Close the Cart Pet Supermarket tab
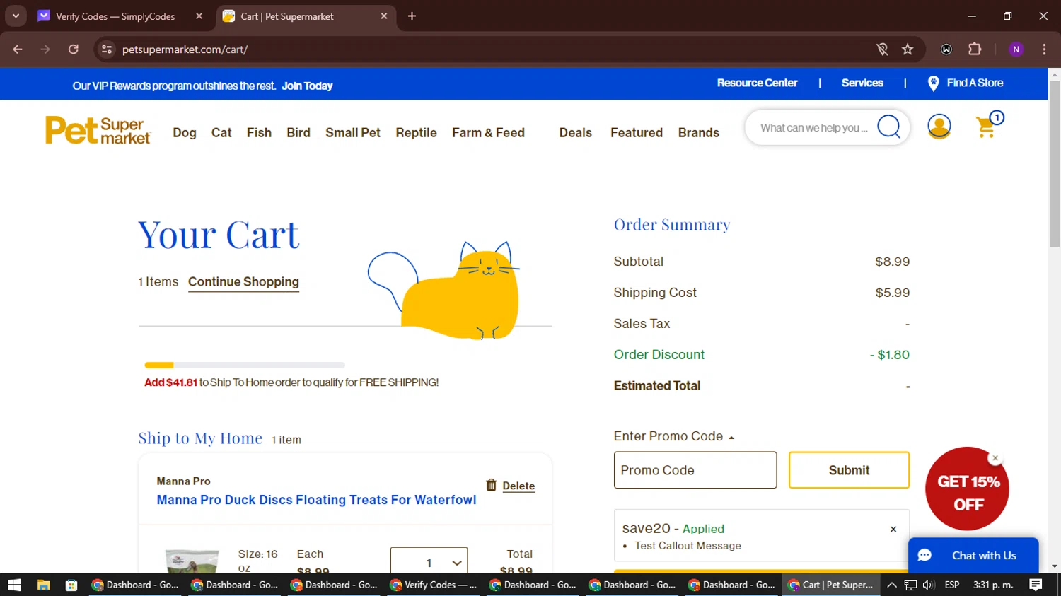 pos(384,16)
